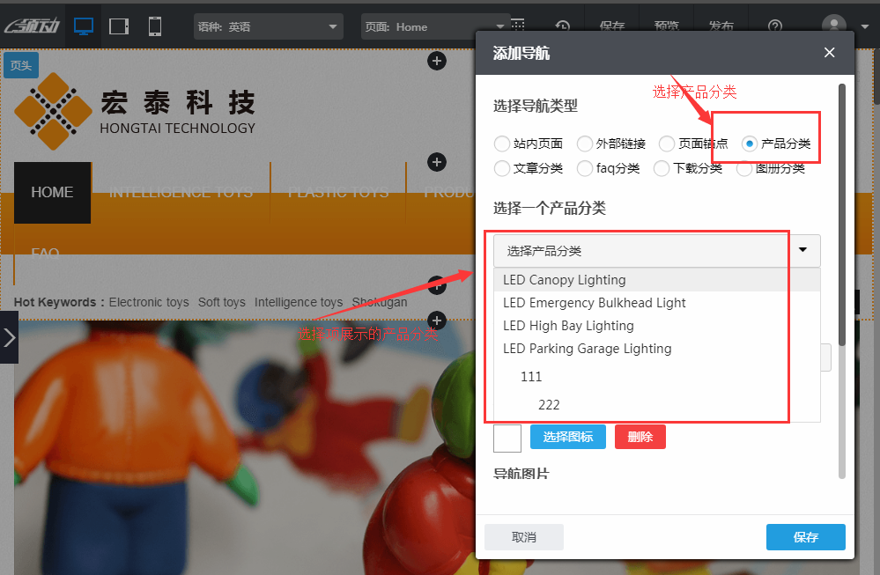Open the 语种 language dropdown
The width and height of the screenshot is (880, 575).
point(268,26)
